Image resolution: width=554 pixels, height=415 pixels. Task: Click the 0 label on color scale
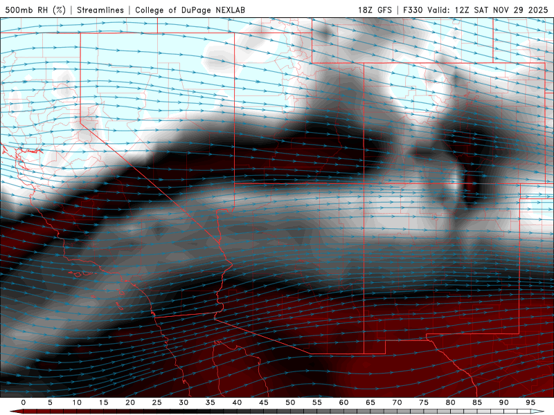tap(24, 403)
